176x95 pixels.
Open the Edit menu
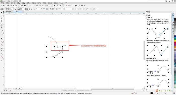8,3
